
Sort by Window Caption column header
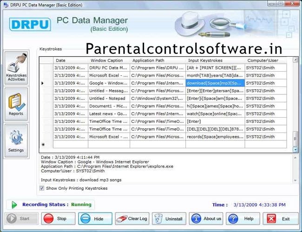click(109, 60)
